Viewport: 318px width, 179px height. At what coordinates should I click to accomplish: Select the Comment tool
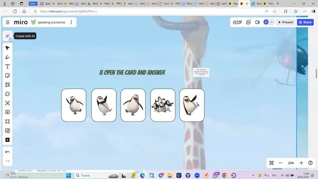pos(7,94)
